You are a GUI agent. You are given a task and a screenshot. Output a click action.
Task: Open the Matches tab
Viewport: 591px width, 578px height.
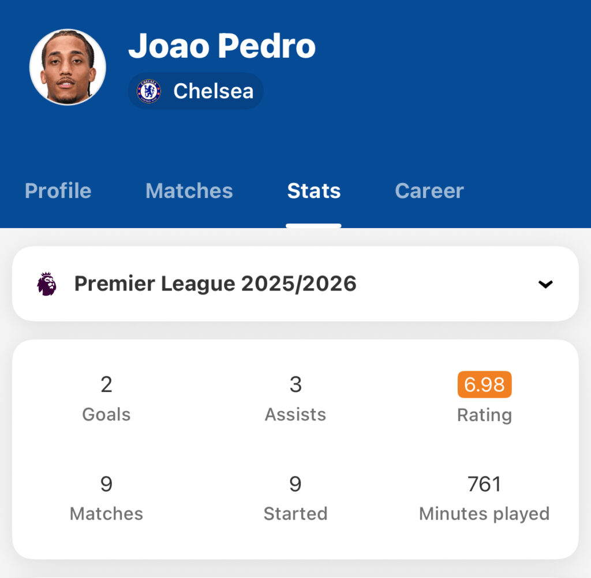point(189,191)
